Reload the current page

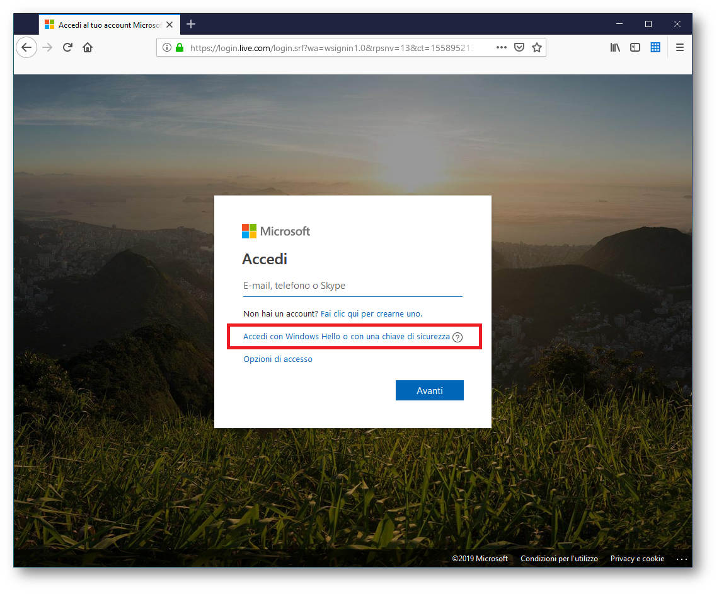pos(67,47)
